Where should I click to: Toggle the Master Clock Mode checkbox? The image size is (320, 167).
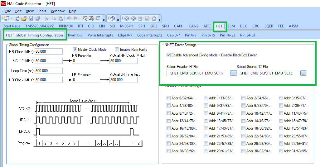coord(75,50)
